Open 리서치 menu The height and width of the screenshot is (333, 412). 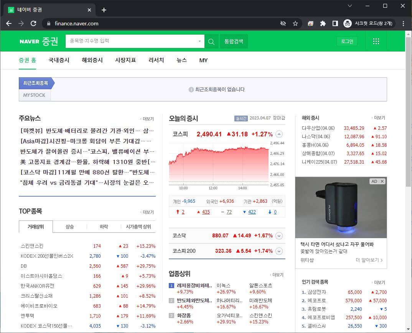click(x=156, y=60)
